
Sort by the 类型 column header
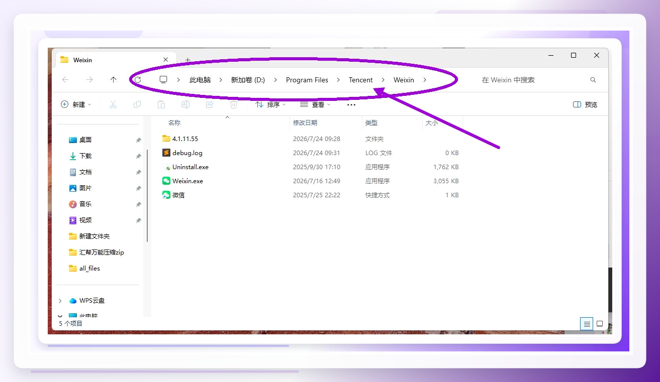tap(371, 122)
